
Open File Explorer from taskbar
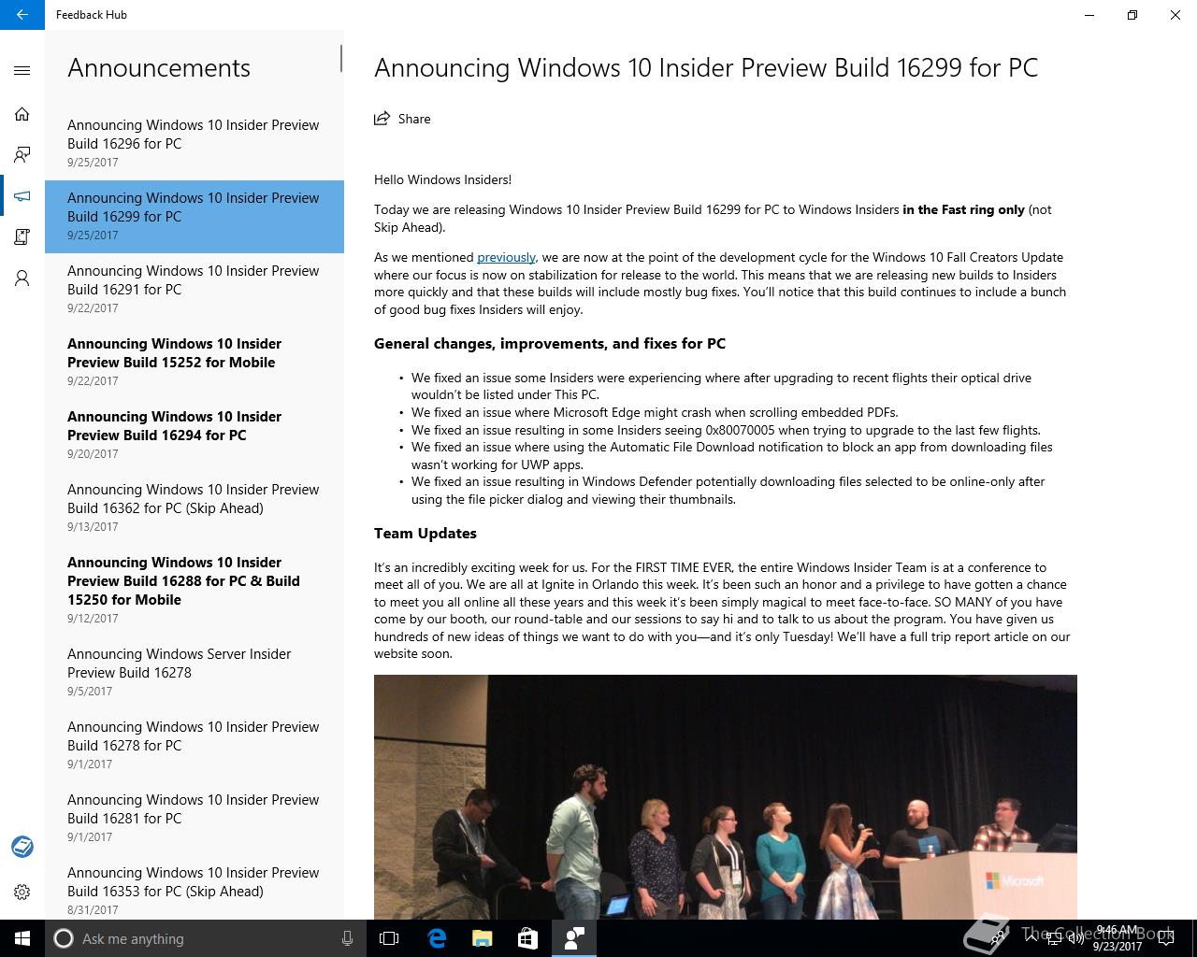coord(482,938)
